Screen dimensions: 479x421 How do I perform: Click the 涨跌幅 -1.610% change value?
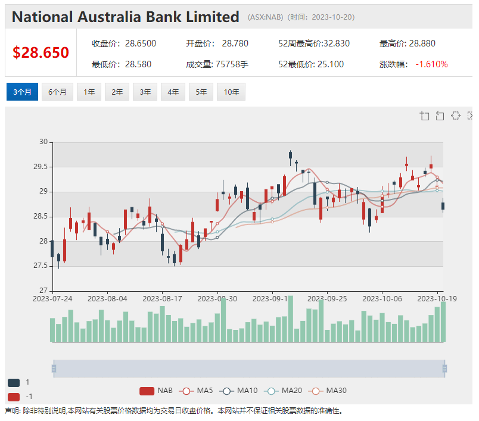click(413, 64)
